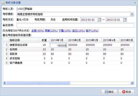Click the horizontal scrollbar right arrow
Screen dimensions: 138x96
coord(132,83)
